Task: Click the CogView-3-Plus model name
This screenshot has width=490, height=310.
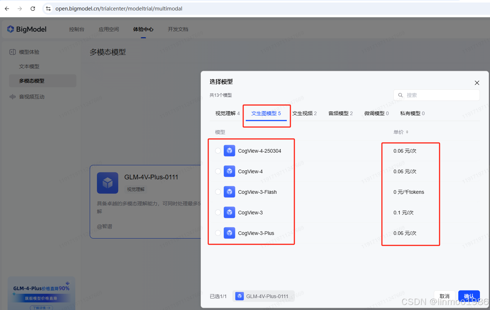Action: [x=256, y=233]
